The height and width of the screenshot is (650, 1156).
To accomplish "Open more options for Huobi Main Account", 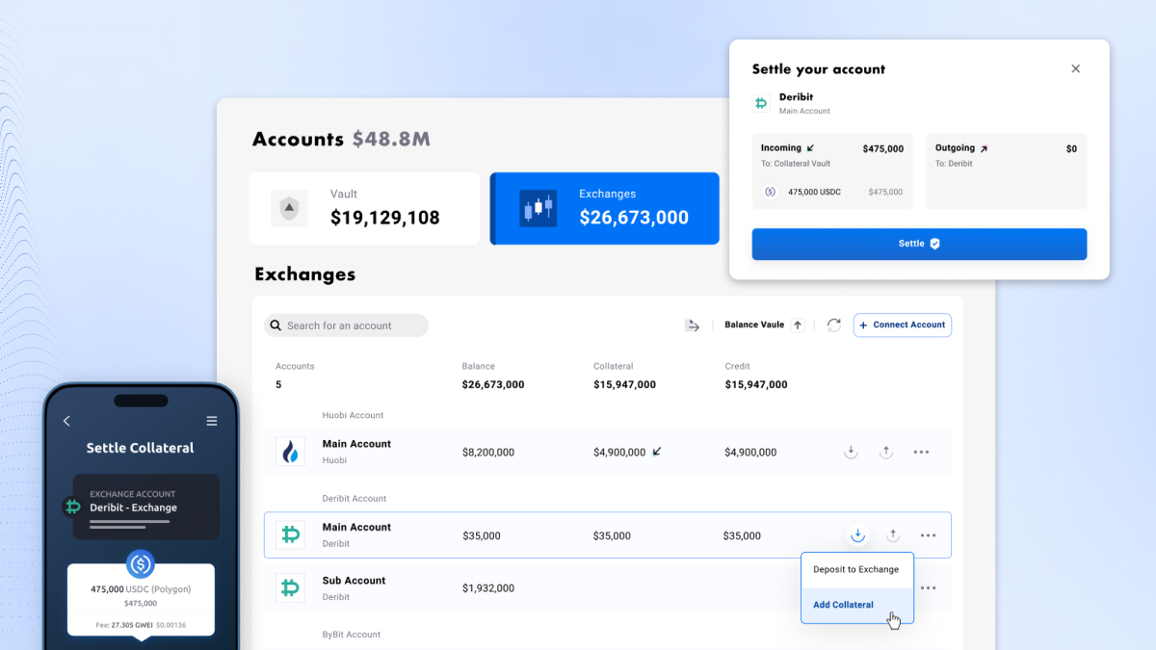I will [x=921, y=452].
